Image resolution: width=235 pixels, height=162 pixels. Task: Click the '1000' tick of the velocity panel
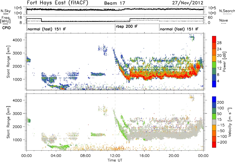pyautogui.click(x=17, y=140)
